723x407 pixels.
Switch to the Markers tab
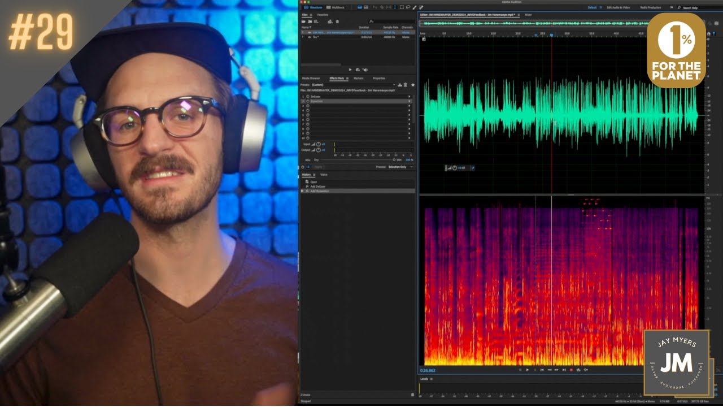point(359,78)
